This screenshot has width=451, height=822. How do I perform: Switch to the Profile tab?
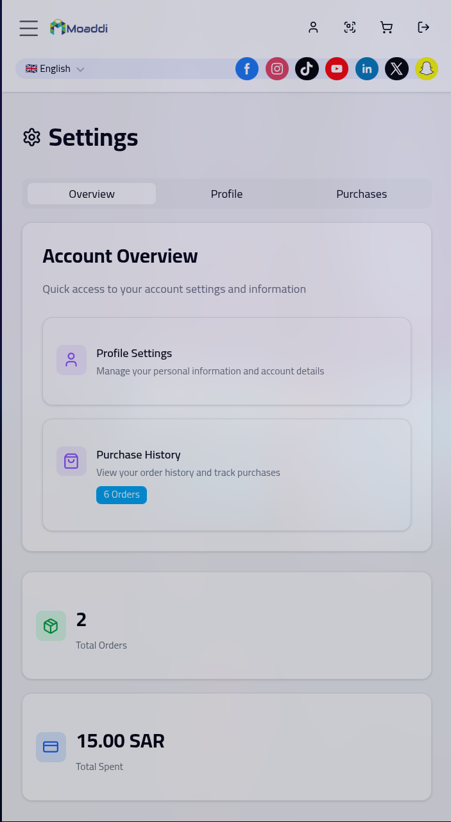[x=226, y=194]
